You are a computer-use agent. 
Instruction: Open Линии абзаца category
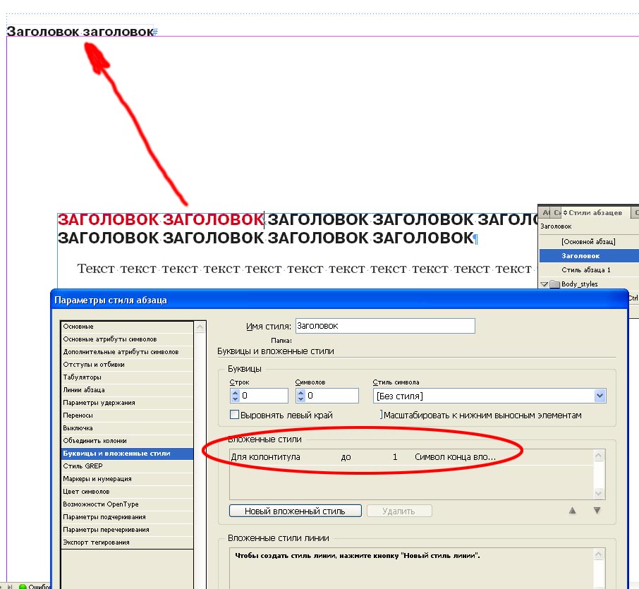coord(127,389)
